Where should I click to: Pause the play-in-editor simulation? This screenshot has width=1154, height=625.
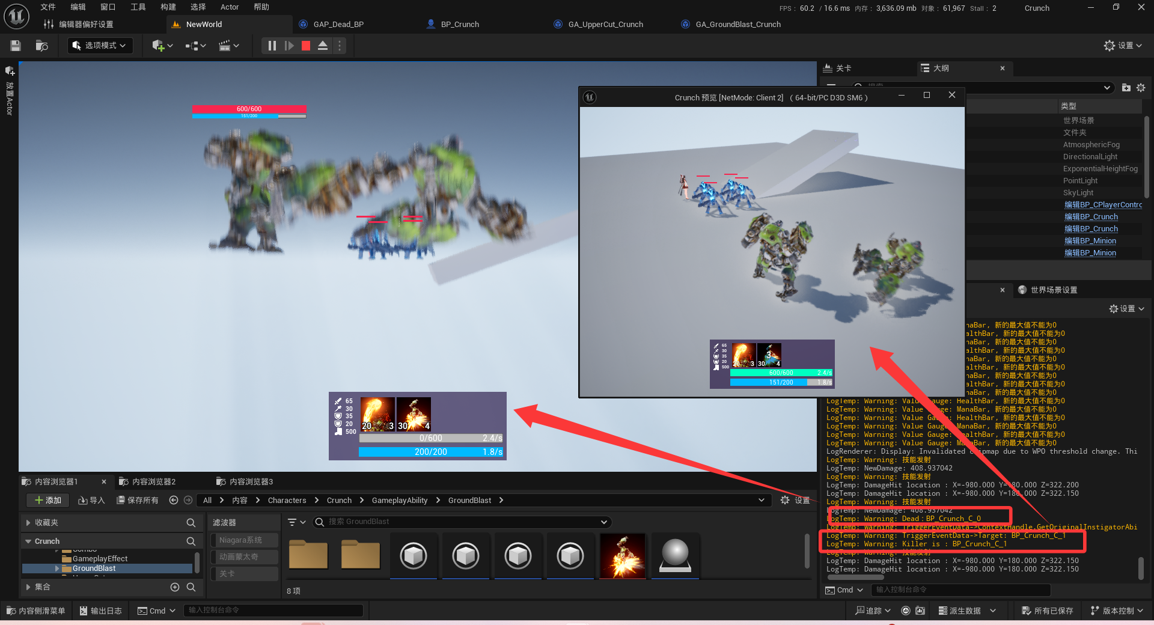tap(272, 46)
